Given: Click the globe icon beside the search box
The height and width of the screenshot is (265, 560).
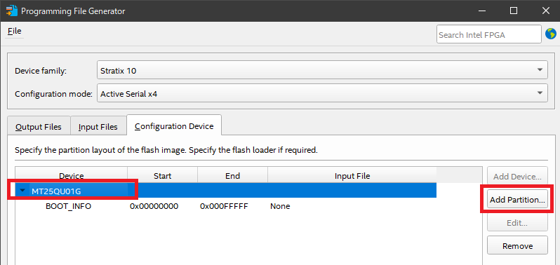Looking at the screenshot, I should [x=551, y=34].
